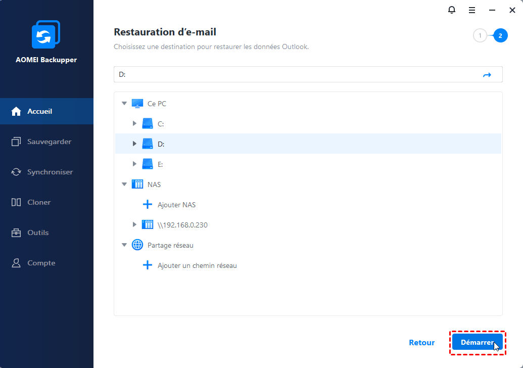This screenshot has height=368, width=523.
Task: Open the Synchroniser menu item
Action: (x=46, y=172)
